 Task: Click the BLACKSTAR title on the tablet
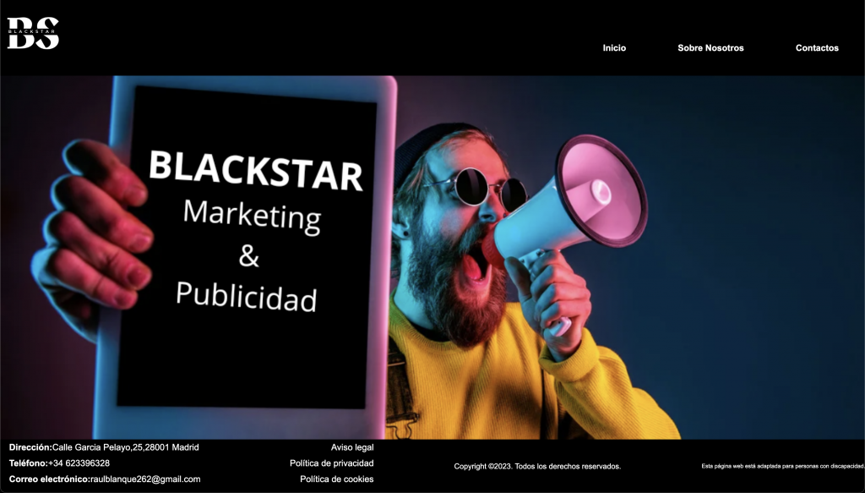coord(255,172)
